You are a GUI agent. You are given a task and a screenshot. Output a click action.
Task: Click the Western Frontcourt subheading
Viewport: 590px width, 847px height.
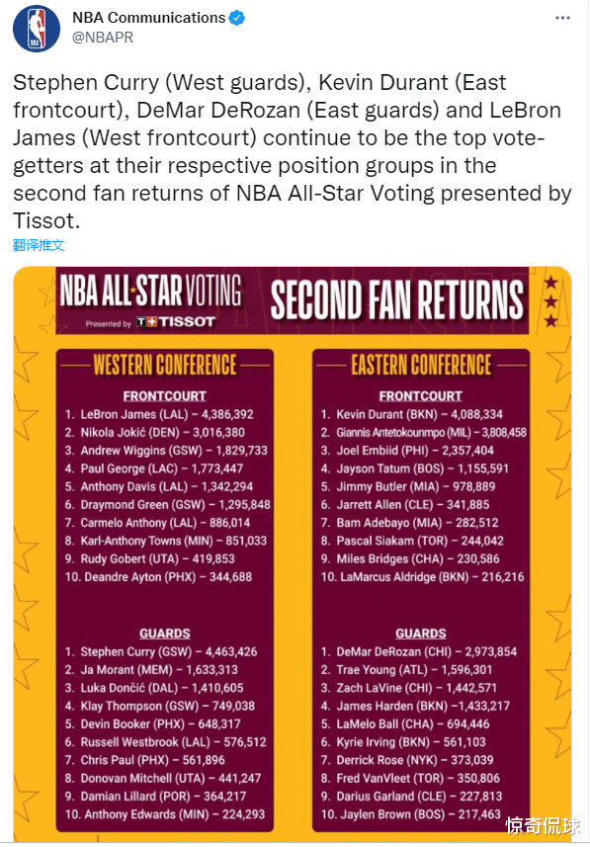click(165, 396)
